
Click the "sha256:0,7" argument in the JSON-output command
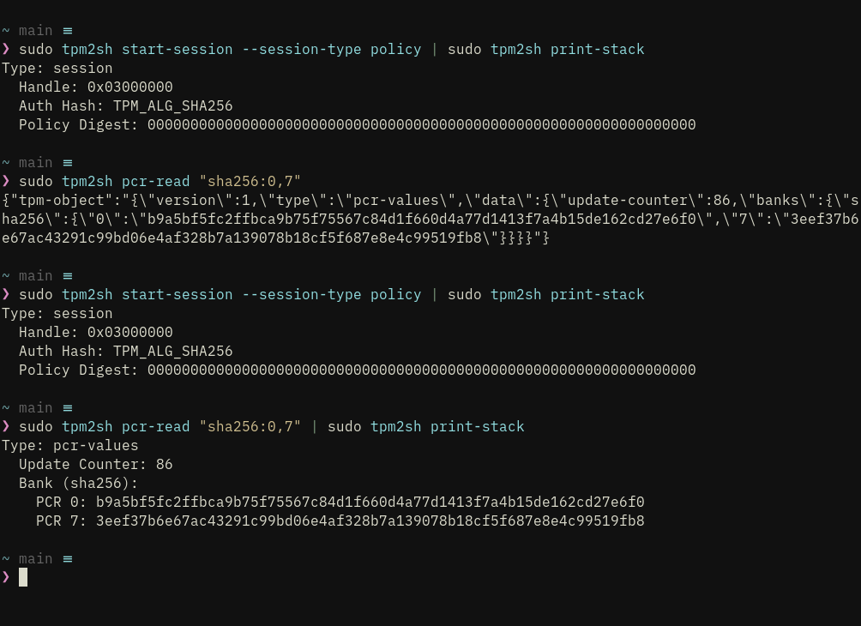250,181
